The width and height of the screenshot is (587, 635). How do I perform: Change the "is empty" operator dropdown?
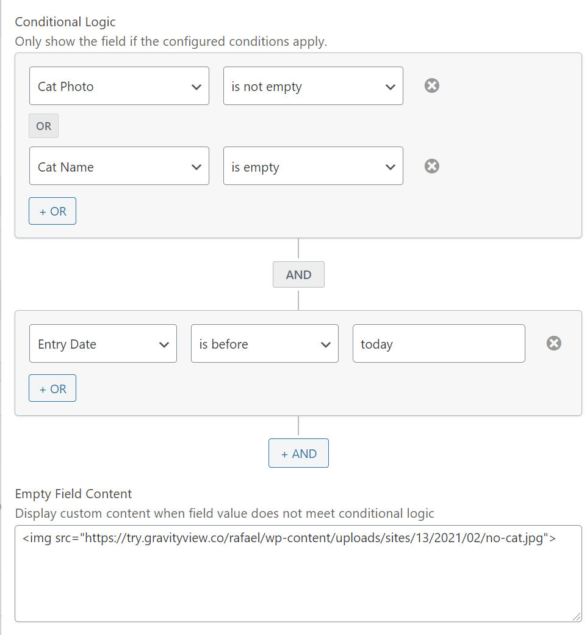313,166
